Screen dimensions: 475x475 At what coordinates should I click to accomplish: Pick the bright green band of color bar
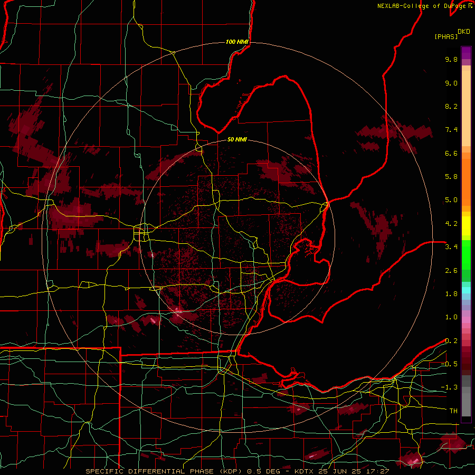point(466,254)
